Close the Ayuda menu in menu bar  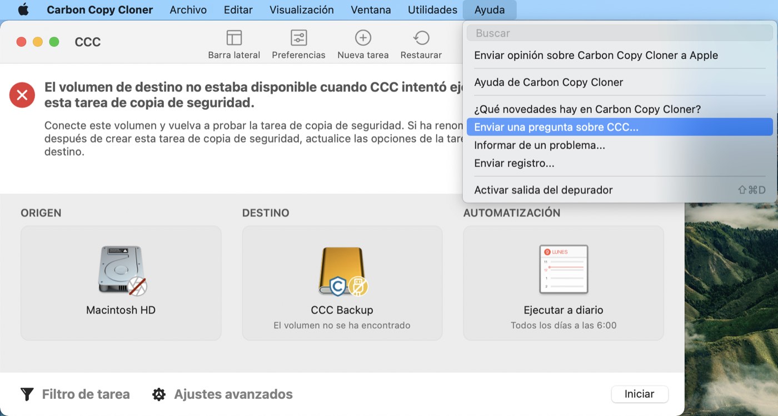click(x=490, y=10)
